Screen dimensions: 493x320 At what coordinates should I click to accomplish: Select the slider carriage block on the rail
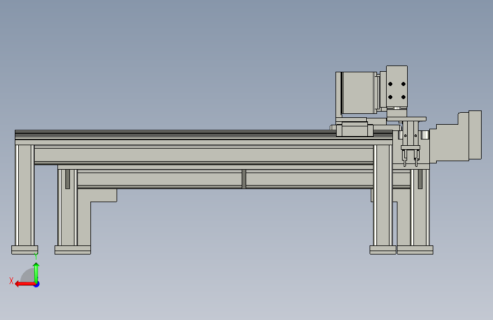point(355,129)
